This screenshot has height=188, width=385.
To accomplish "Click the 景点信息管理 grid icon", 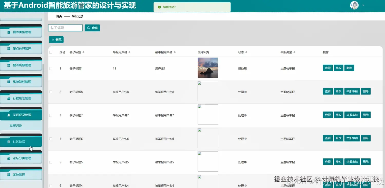I will click(x=9, y=48).
